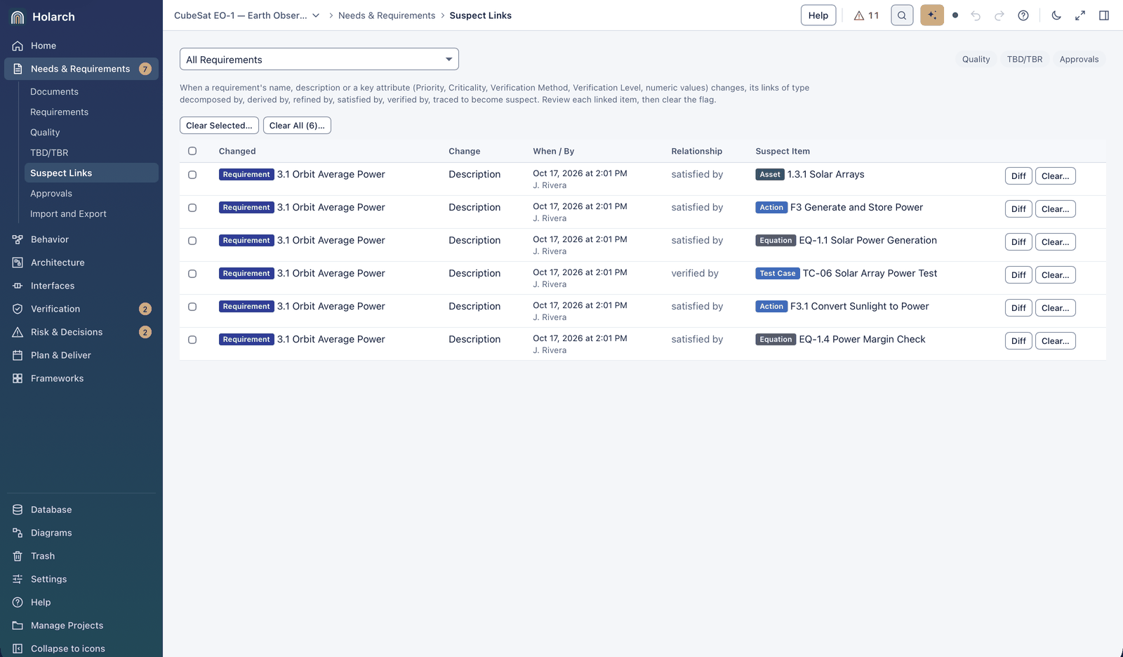Viewport: 1123px width, 657px height.
Task: Open the All Requirements dropdown
Action: [319, 59]
